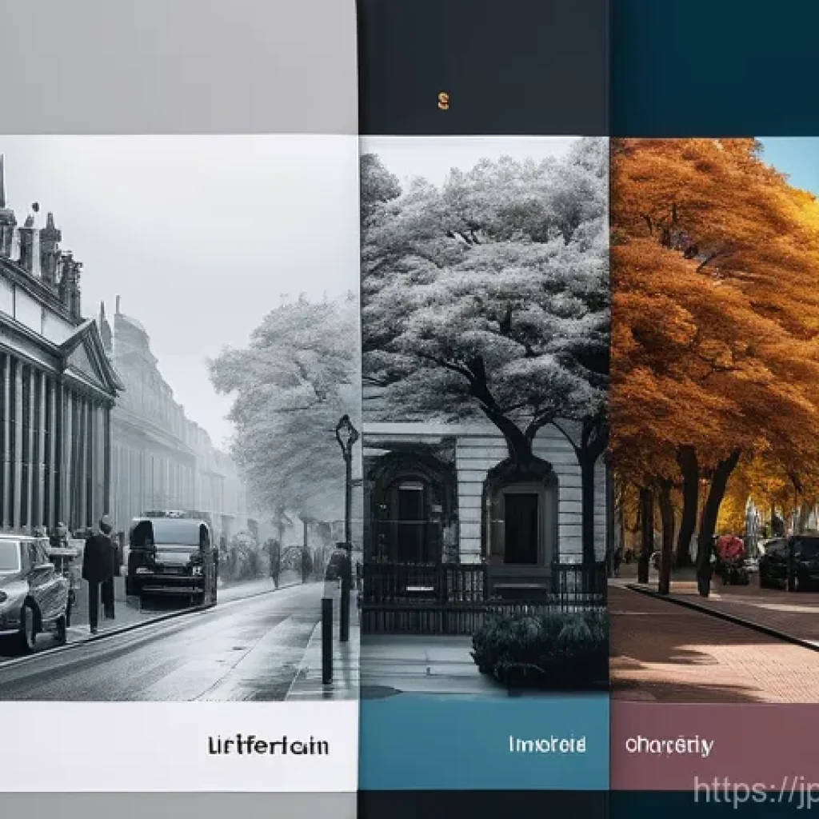Open the gray tree and house photo

[x=485, y=417]
